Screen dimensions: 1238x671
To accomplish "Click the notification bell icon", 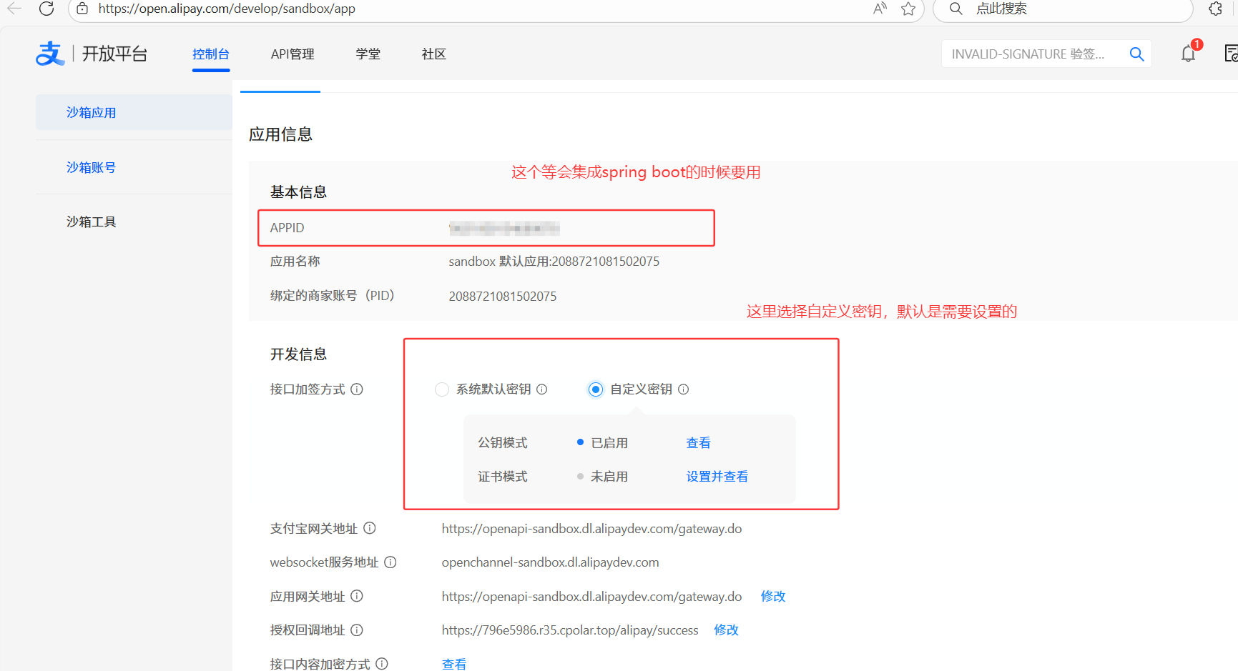I will (1188, 54).
